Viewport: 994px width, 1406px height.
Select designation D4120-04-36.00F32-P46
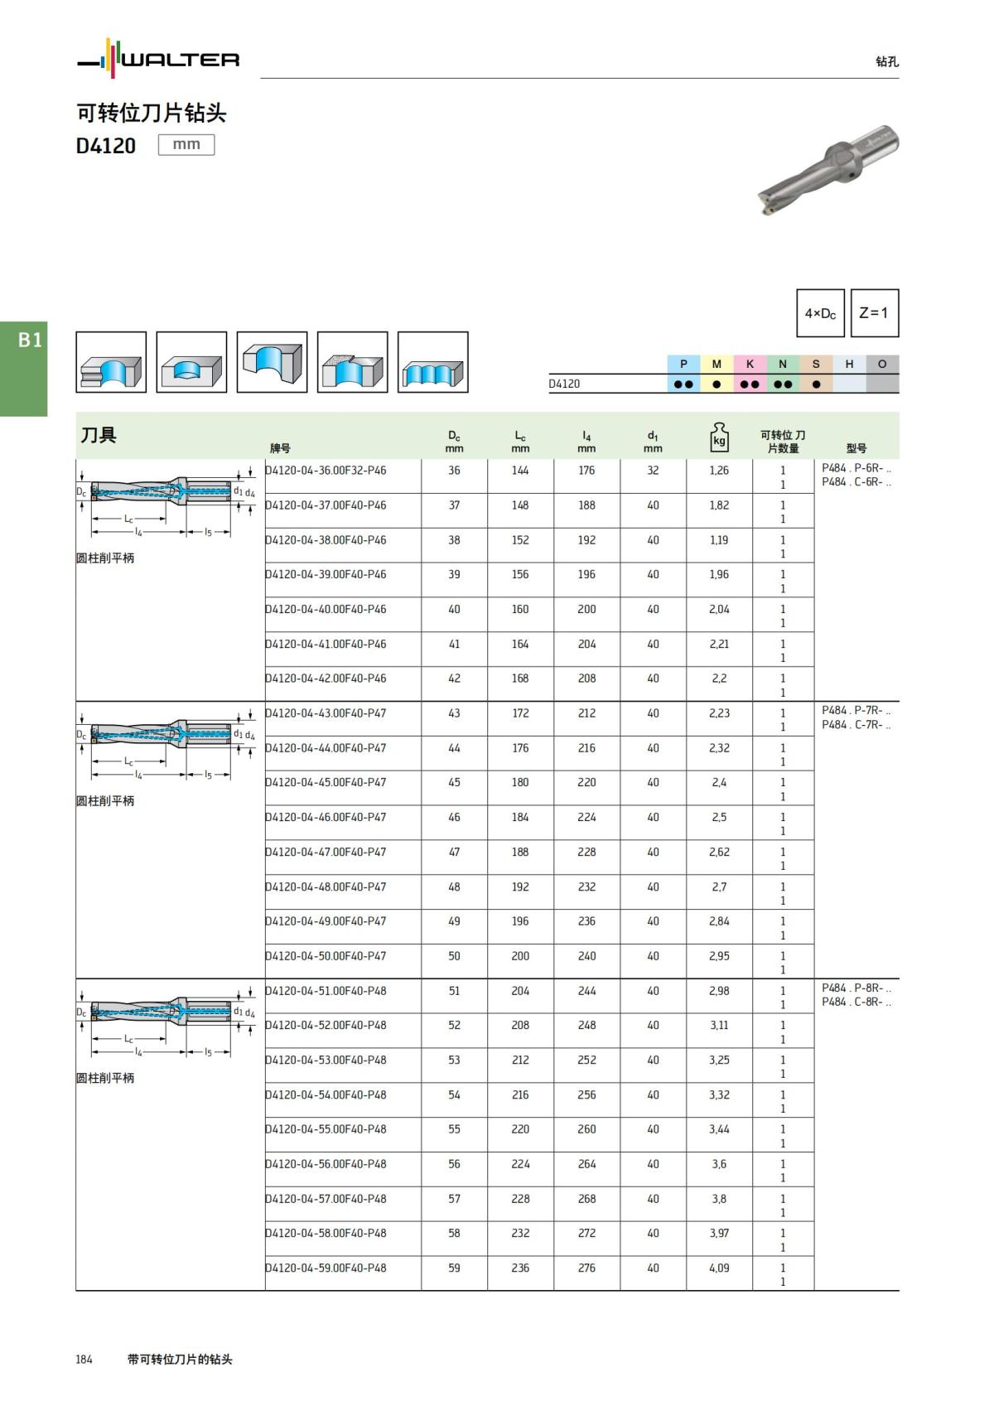click(326, 471)
